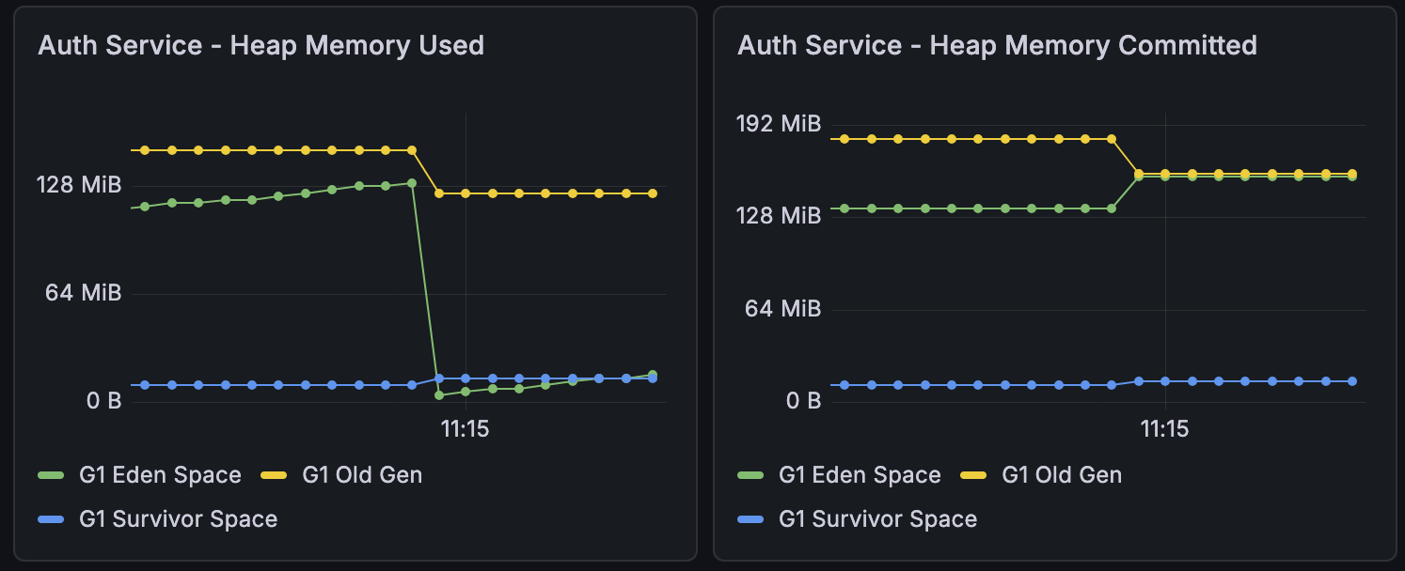Click Eden Space peak point before the drop in Used chart
This screenshot has width=1405, height=571.
412,183
